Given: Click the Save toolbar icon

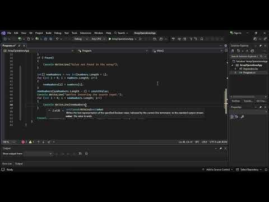Looking at the screenshot, I should click(45, 39).
